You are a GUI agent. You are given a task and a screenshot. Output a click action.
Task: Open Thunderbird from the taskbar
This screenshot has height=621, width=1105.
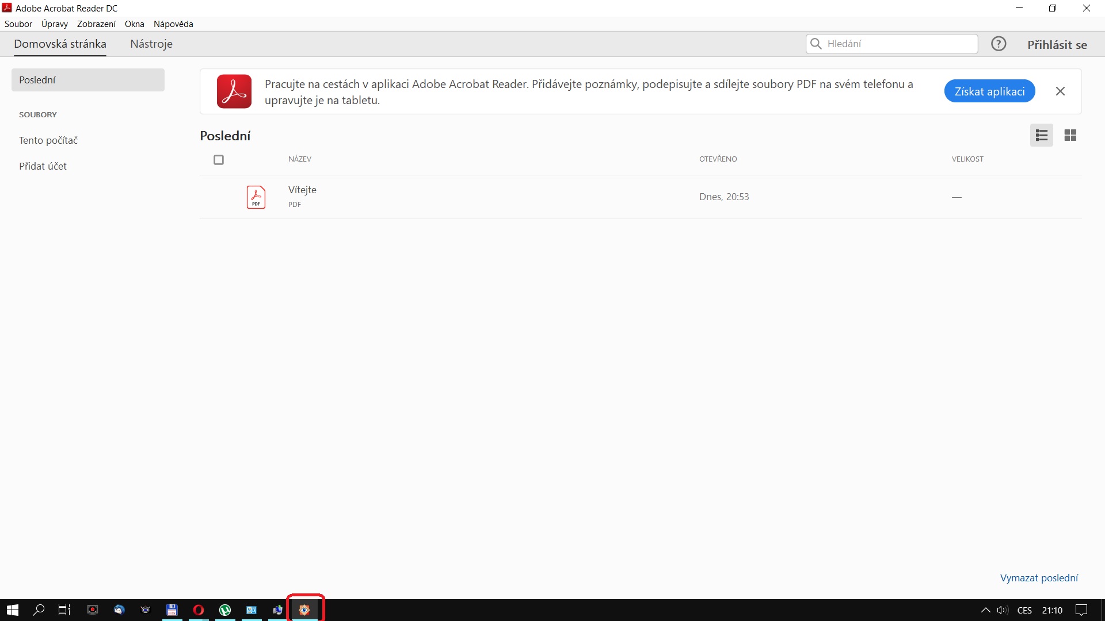119,610
